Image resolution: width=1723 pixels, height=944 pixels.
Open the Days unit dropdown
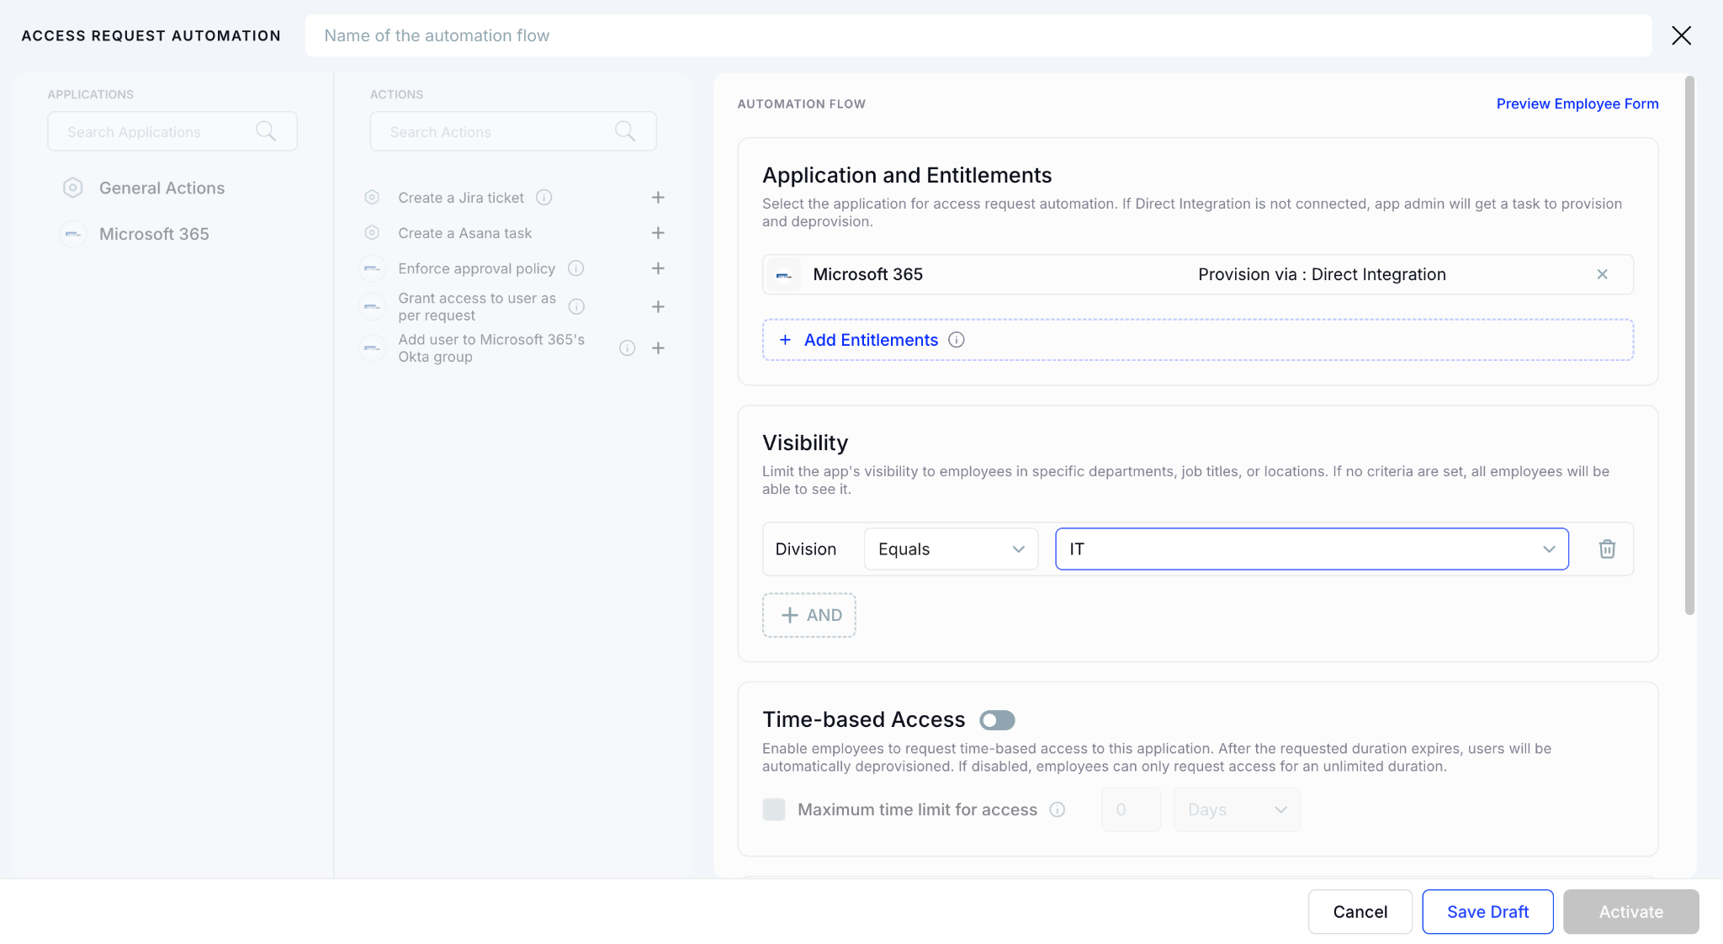pyautogui.click(x=1237, y=809)
